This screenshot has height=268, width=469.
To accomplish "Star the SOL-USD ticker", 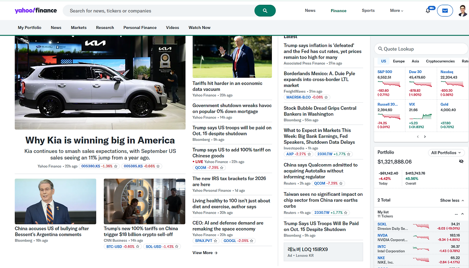I will (x=177, y=247).
